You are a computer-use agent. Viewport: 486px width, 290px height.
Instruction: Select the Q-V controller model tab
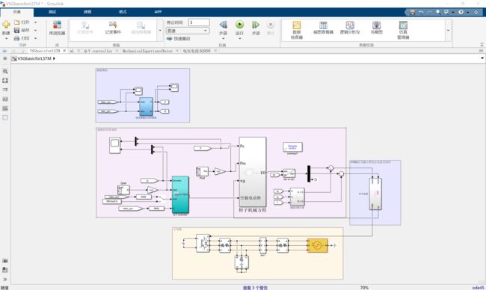98,51
